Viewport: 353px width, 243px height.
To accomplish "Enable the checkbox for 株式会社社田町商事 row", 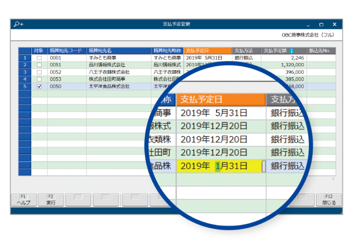I will point(39,79).
